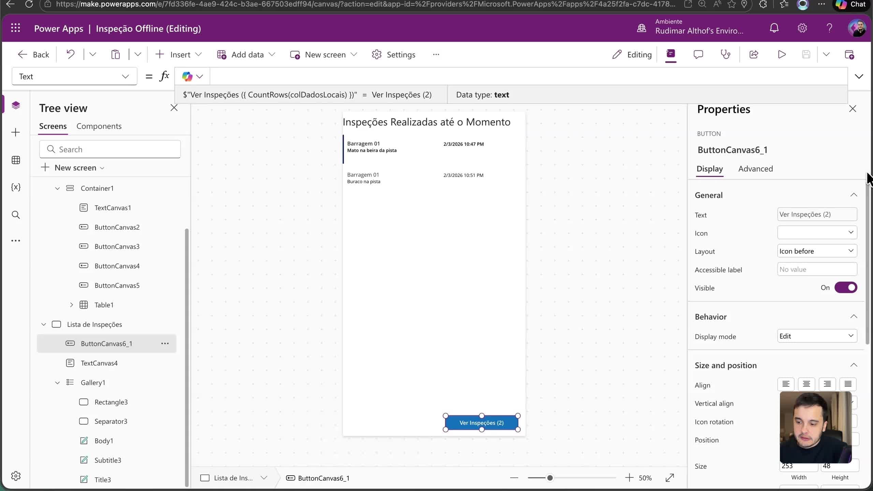Share the app using the share icon
873x491 pixels.
[753, 55]
